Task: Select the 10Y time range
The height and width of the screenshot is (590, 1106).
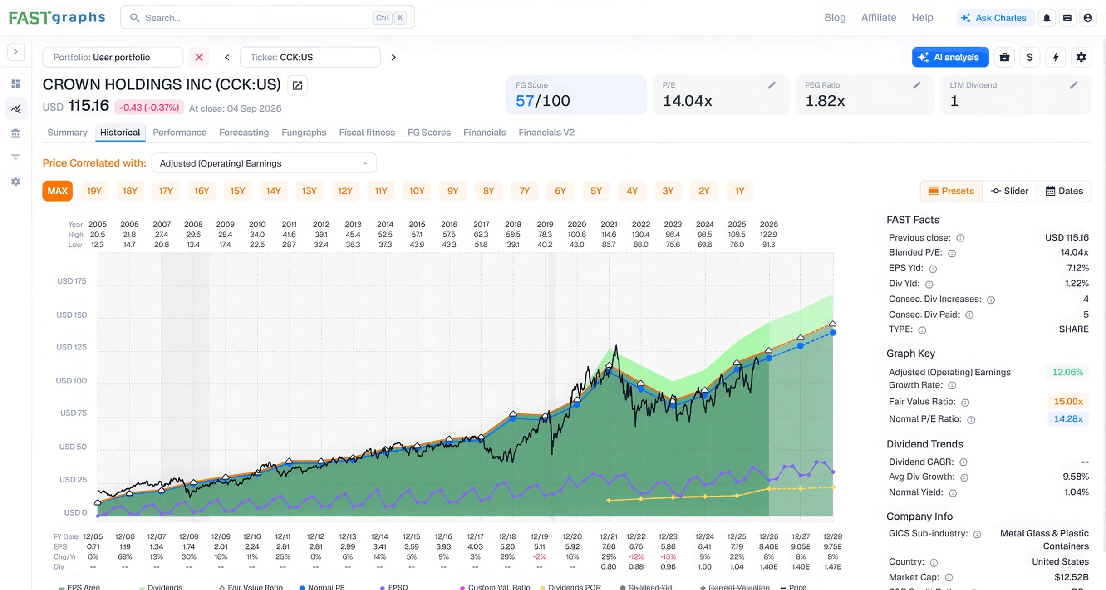Action: [417, 191]
